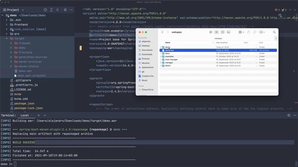Click the error count indicator in editor

tap(278, 10)
